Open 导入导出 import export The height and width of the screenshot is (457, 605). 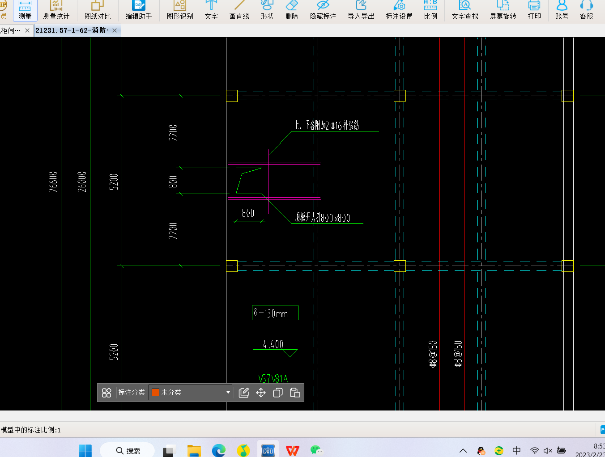[x=361, y=10]
